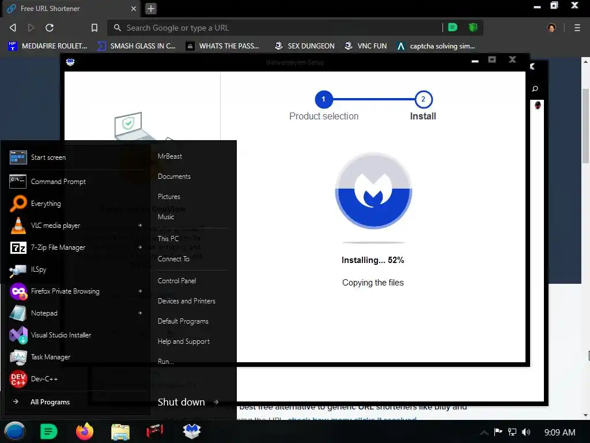Click the taskbar clock 9:09 AM
This screenshot has height=443, width=590.
click(x=560, y=433)
